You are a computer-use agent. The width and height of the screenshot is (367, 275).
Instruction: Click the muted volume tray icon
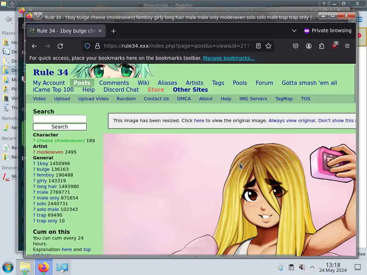(302, 267)
